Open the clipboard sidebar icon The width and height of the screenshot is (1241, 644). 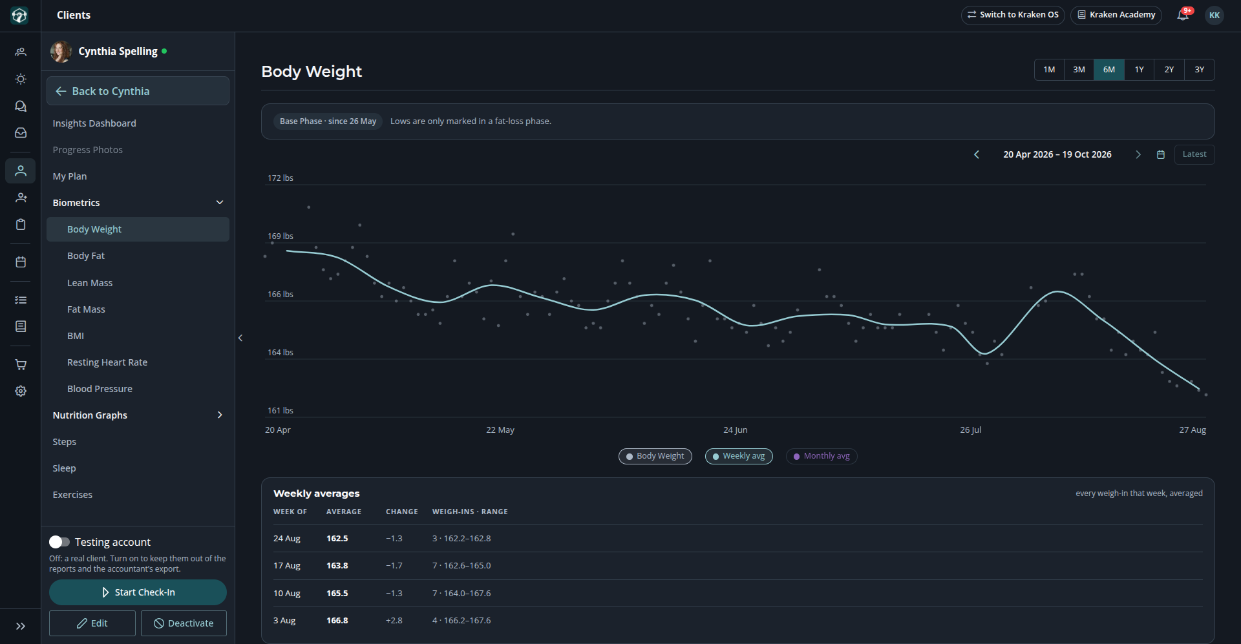(21, 224)
